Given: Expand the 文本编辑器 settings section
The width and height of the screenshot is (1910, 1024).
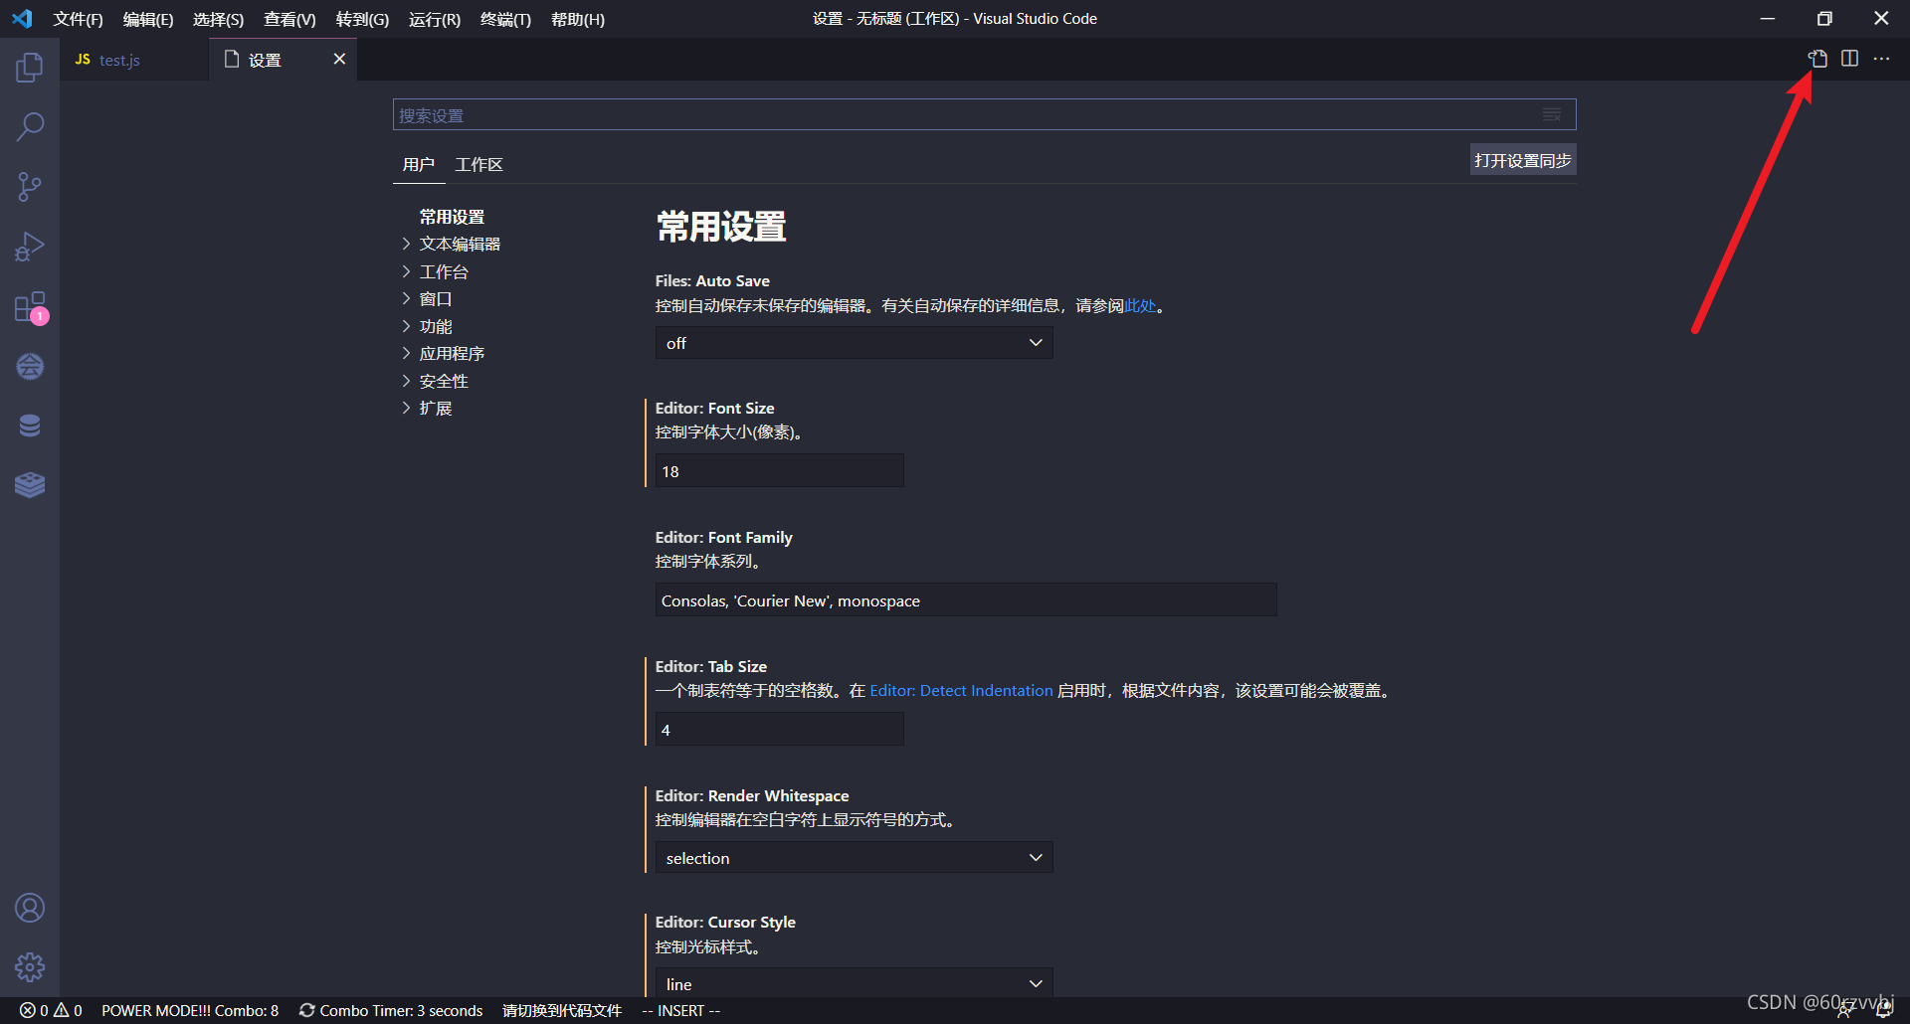Looking at the screenshot, I should [461, 243].
